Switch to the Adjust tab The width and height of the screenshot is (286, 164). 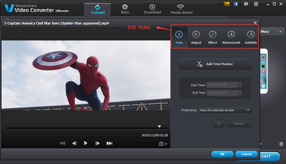[196, 37]
